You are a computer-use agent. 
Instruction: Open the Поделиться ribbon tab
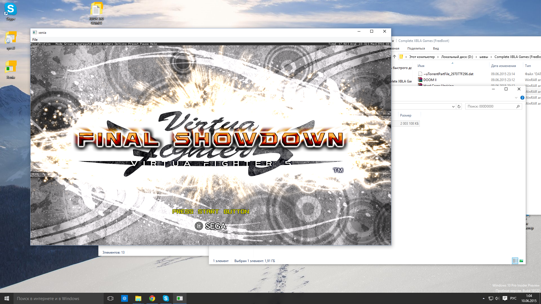pyautogui.click(x=416, y=48)
